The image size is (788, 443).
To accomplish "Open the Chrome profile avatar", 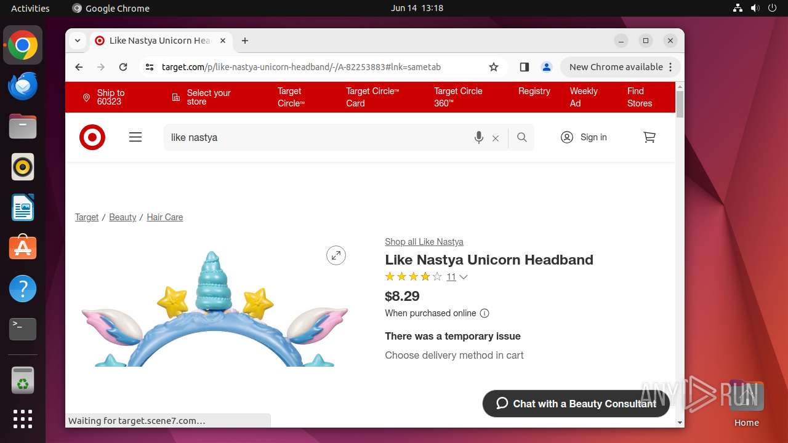I will point(546,67).
